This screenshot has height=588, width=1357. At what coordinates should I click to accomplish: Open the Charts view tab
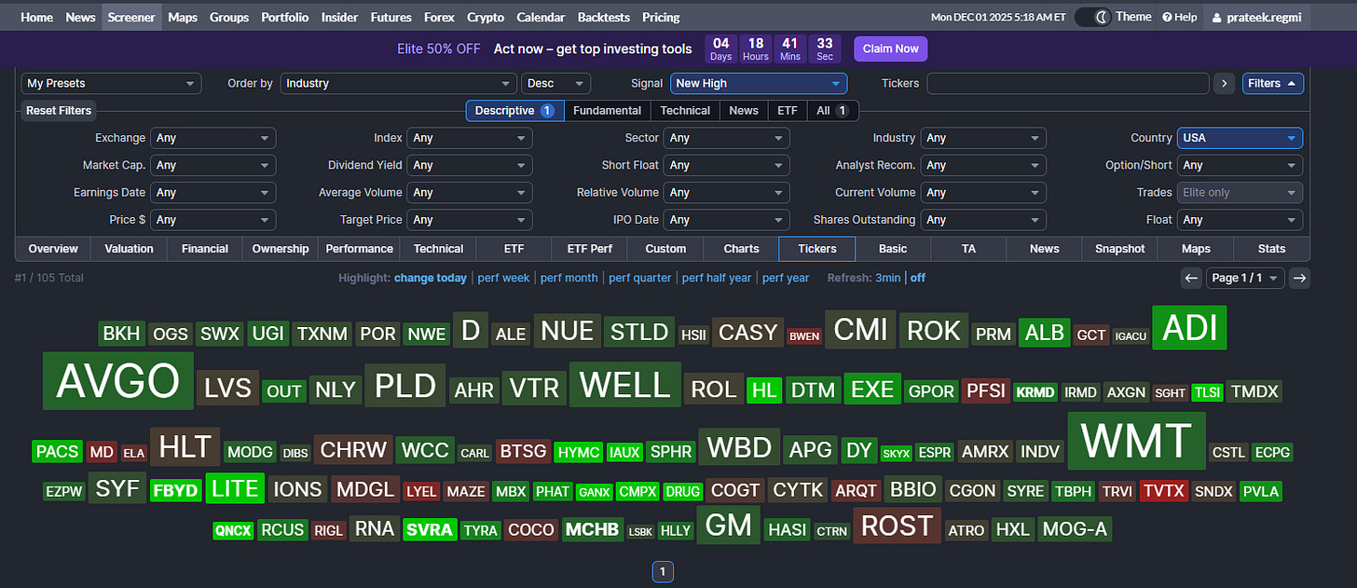click(741, 249)
